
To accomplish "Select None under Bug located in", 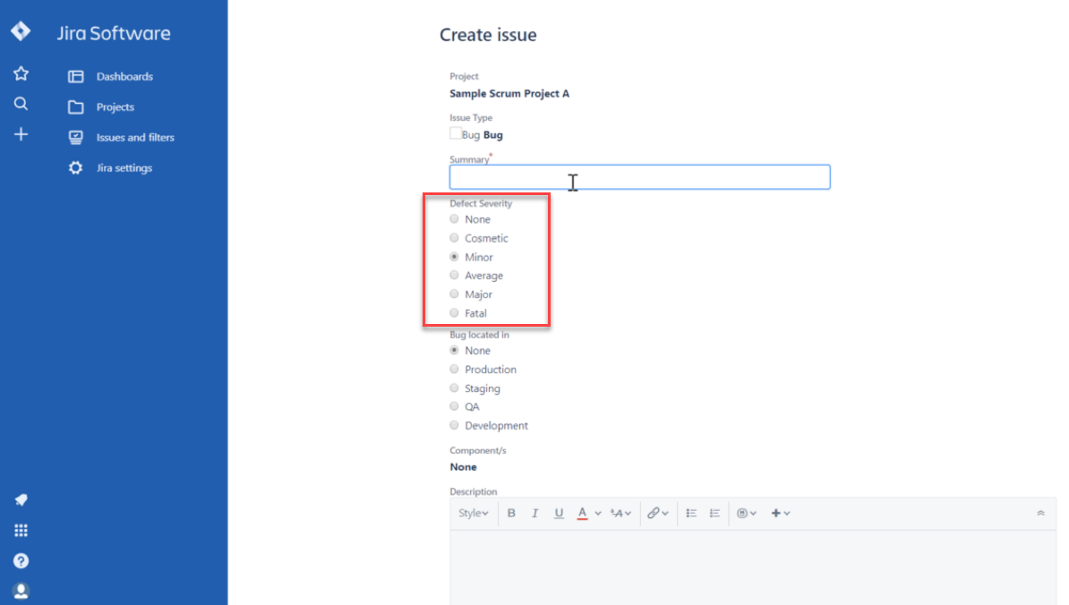I will click(x=454, y=350).
